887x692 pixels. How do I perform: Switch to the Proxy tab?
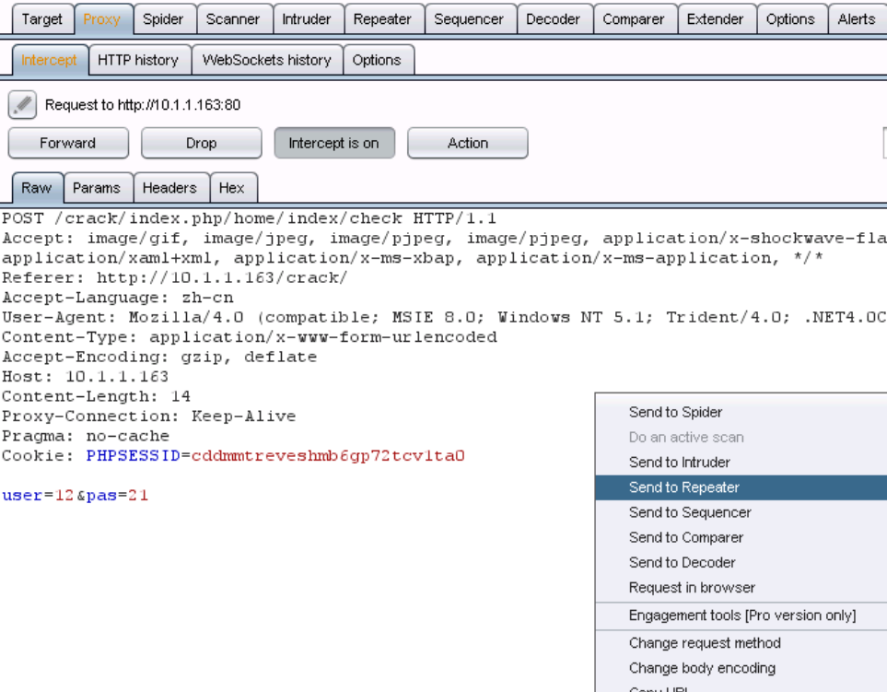pyautogui.click(x=102, y=19)
